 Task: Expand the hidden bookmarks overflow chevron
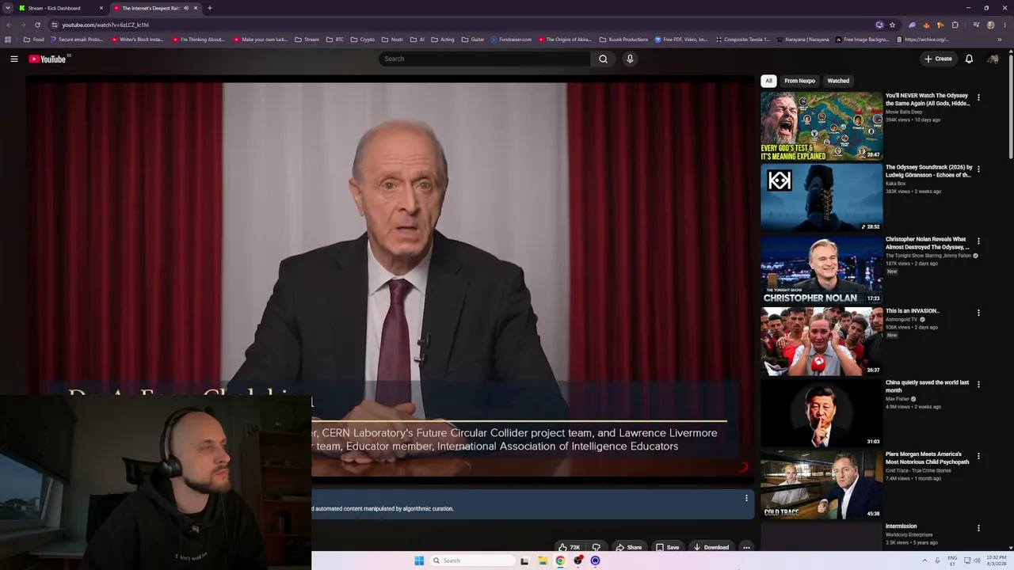click(1000, 39)
